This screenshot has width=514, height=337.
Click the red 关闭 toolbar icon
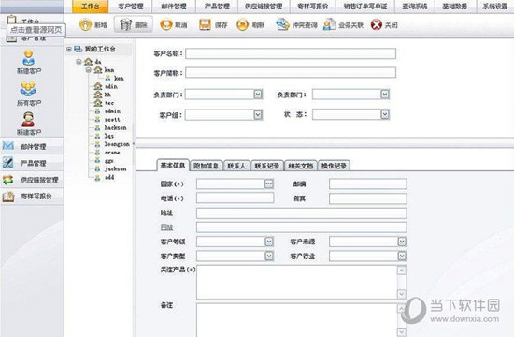(377, 24)
